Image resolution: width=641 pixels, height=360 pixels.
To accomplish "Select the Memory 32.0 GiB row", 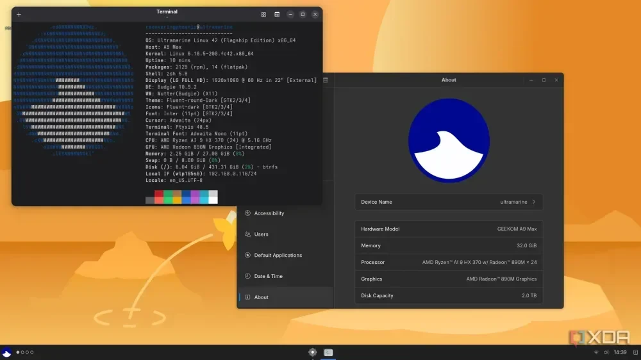I will pyautogui.click(x=449, y=245).
